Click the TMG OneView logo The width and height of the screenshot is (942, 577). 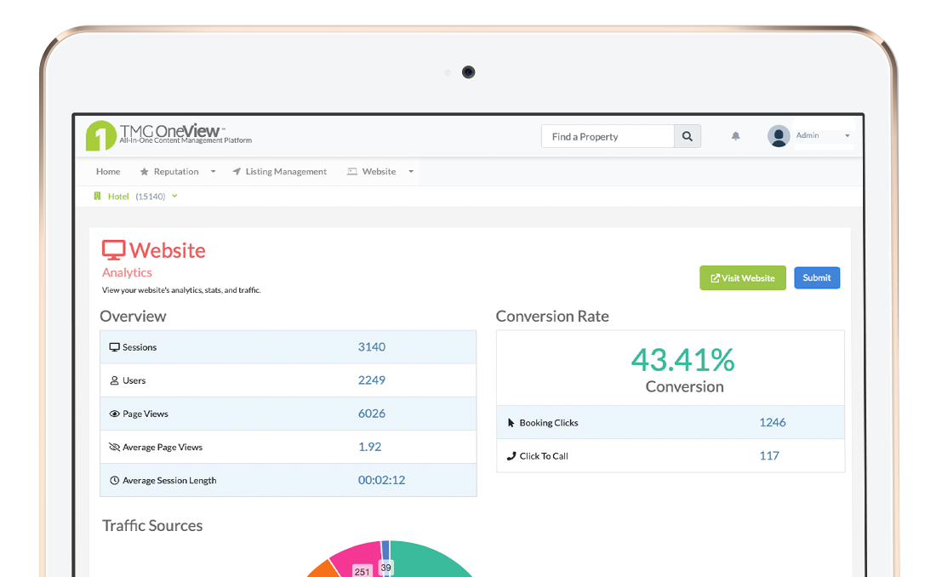(168, 135)
